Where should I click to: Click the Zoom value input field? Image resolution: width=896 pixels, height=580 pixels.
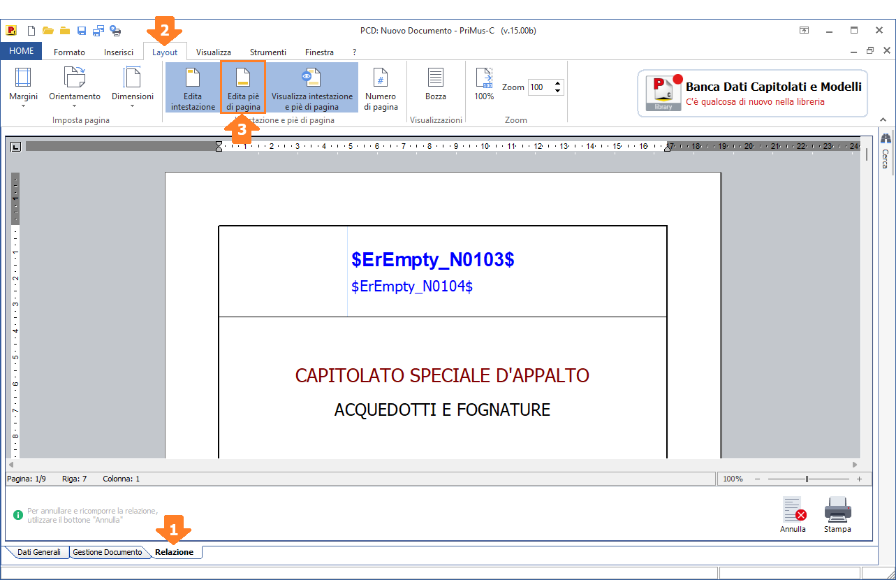(x=539, y=87)
